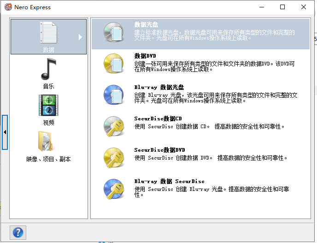317x243 pixels.
Task: Open help with the question mark button
Action: 18,232
